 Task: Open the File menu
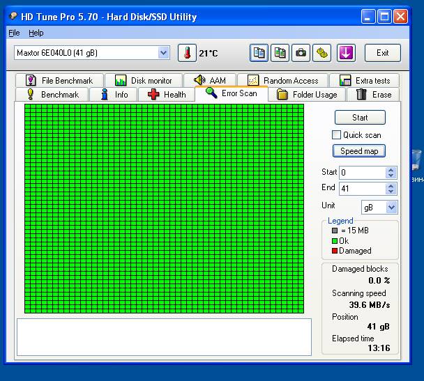point(14,33)
